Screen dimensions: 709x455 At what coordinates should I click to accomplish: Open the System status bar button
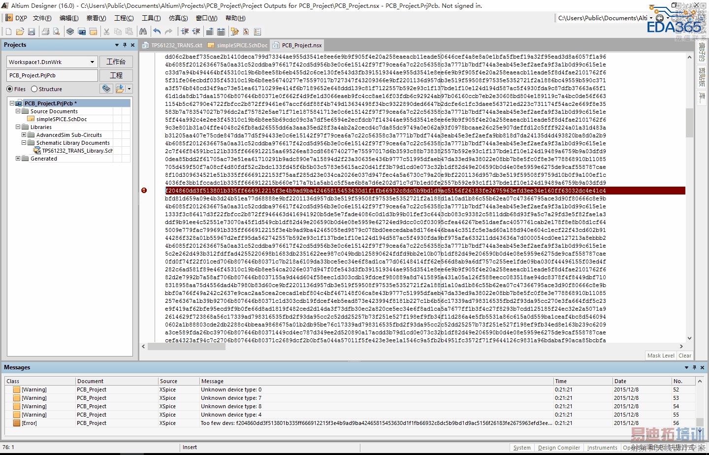point(522,448)
